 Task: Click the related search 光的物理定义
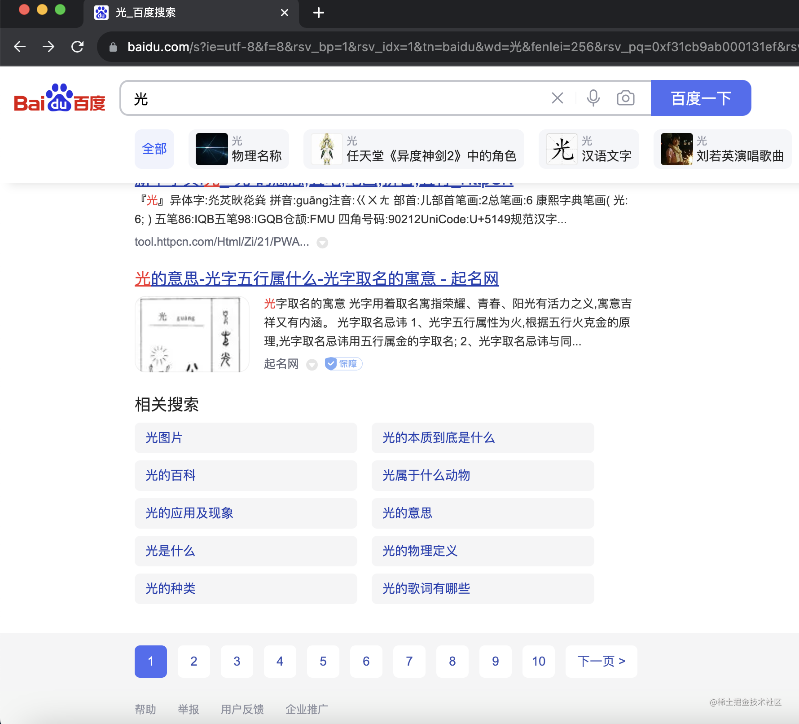420,551
